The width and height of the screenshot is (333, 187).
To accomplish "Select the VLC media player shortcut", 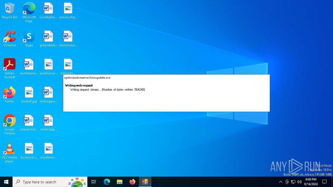I will coord(10,153).
